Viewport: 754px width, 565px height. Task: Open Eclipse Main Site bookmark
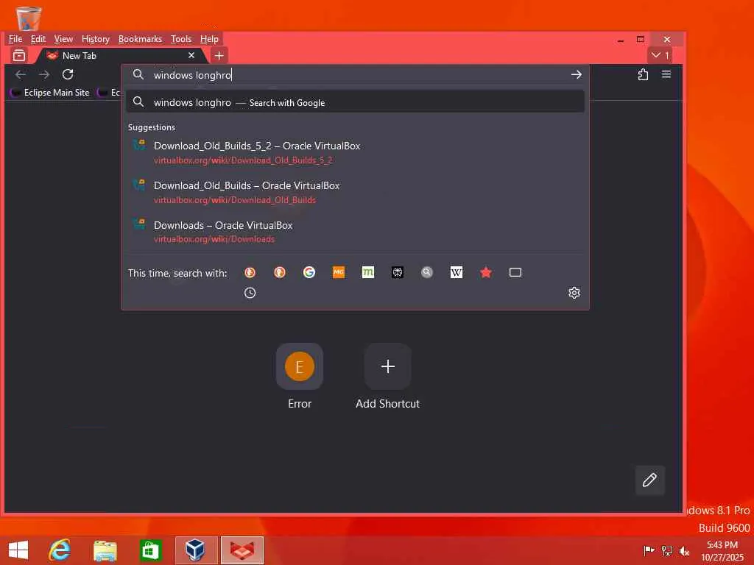[51, 92]
